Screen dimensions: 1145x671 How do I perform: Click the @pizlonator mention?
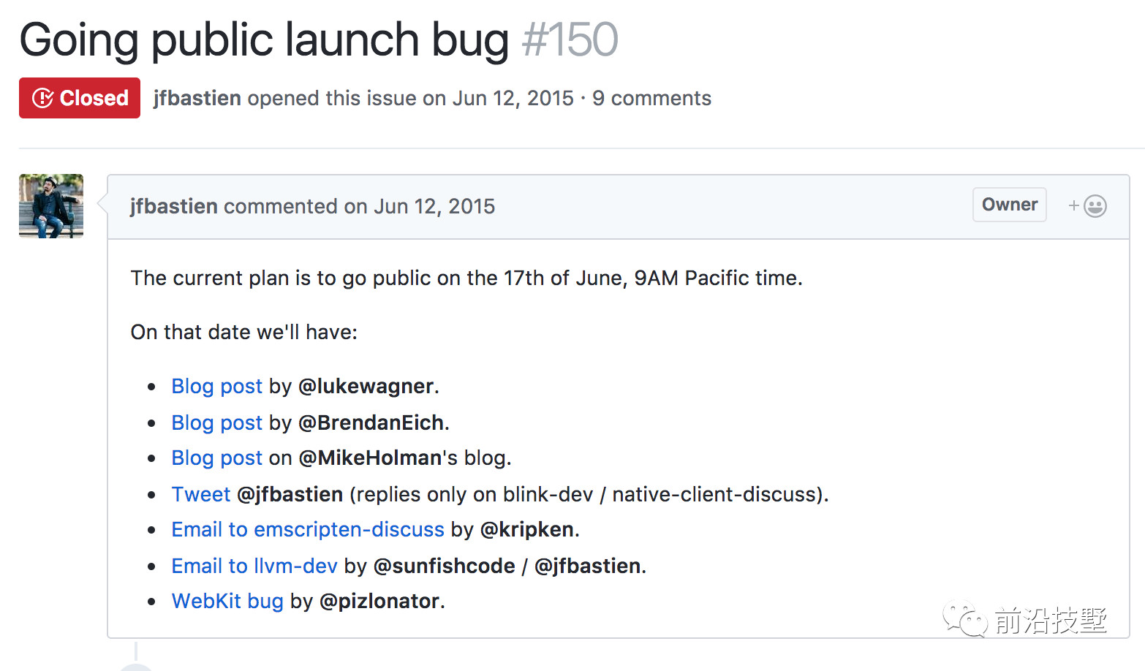379,601
